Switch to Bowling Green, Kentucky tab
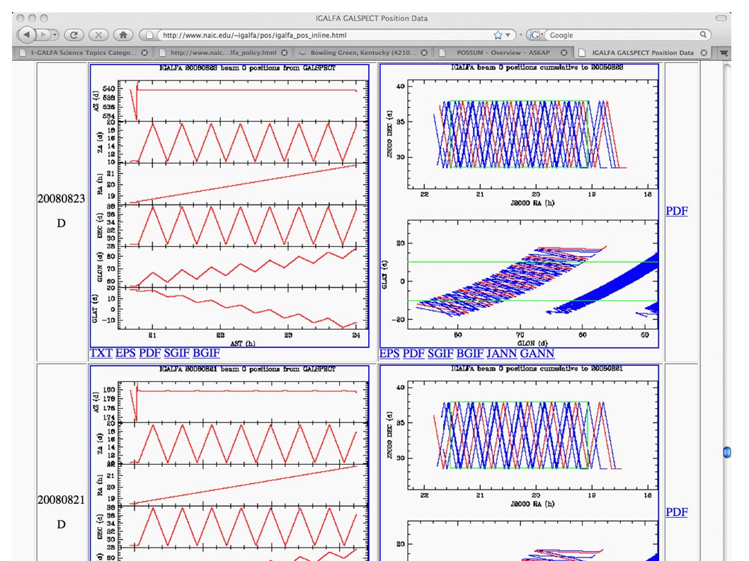The image size is (749, 561). (362, 52)
